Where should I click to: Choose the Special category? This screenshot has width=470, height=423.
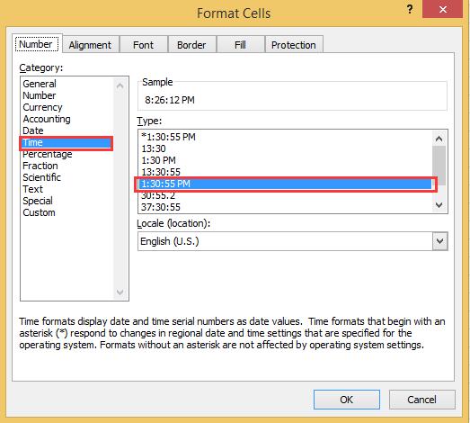click(x=67, y=201)
